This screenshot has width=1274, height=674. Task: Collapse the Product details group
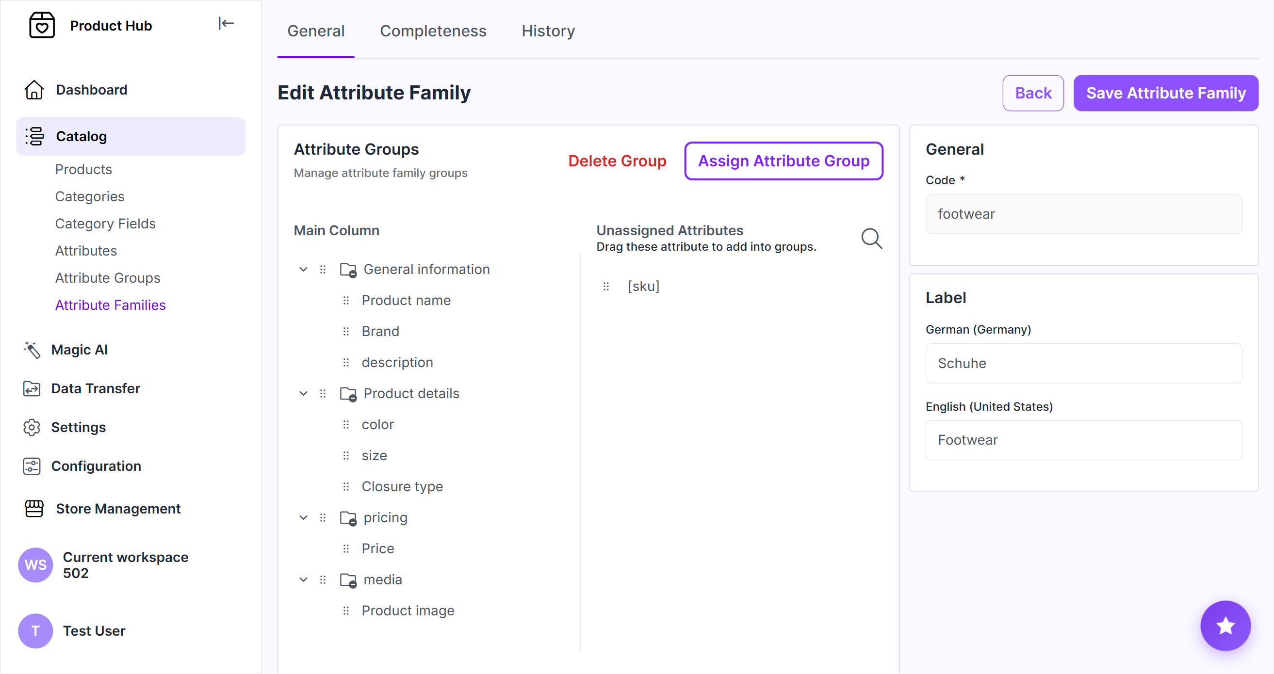click(x=303, y=393)
